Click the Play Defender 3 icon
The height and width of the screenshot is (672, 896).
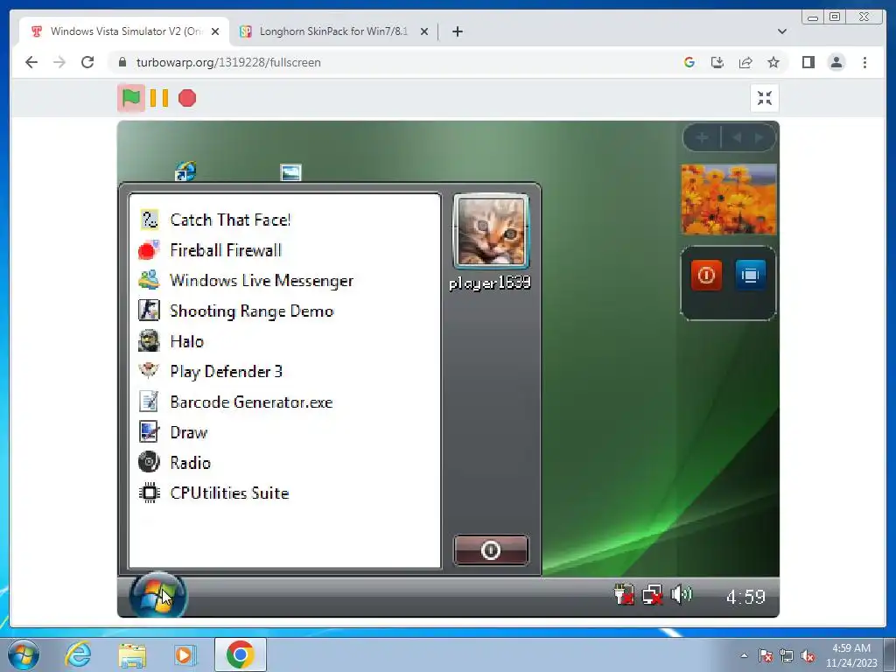click(149, 371)
